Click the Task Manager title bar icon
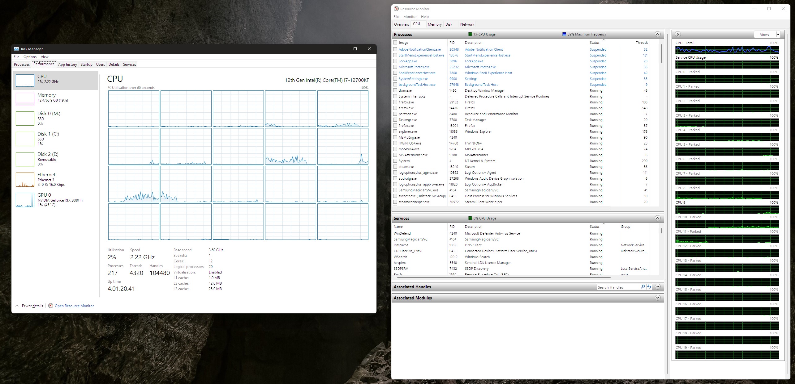 [x=16, y=49]
